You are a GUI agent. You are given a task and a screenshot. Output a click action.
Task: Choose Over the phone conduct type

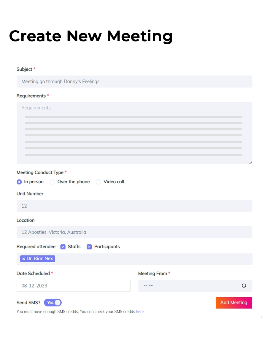[x=53, y=182]
